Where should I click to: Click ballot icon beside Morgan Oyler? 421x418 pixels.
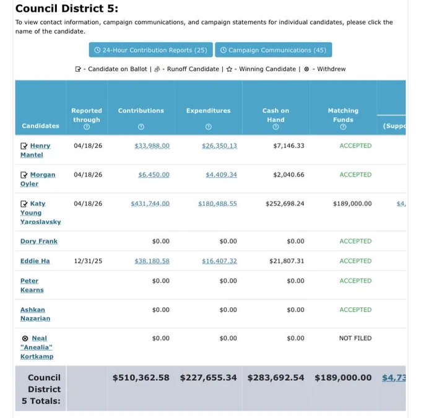(24, 175)
